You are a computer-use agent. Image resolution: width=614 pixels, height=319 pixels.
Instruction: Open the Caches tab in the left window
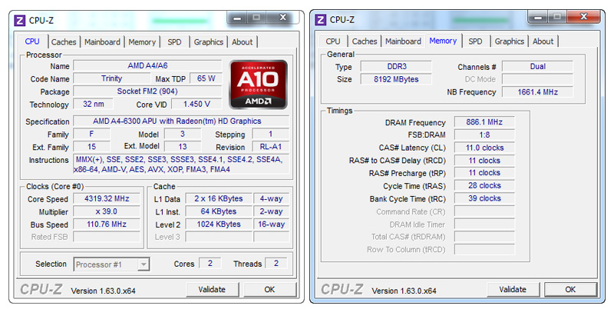(x=64, y=42)
